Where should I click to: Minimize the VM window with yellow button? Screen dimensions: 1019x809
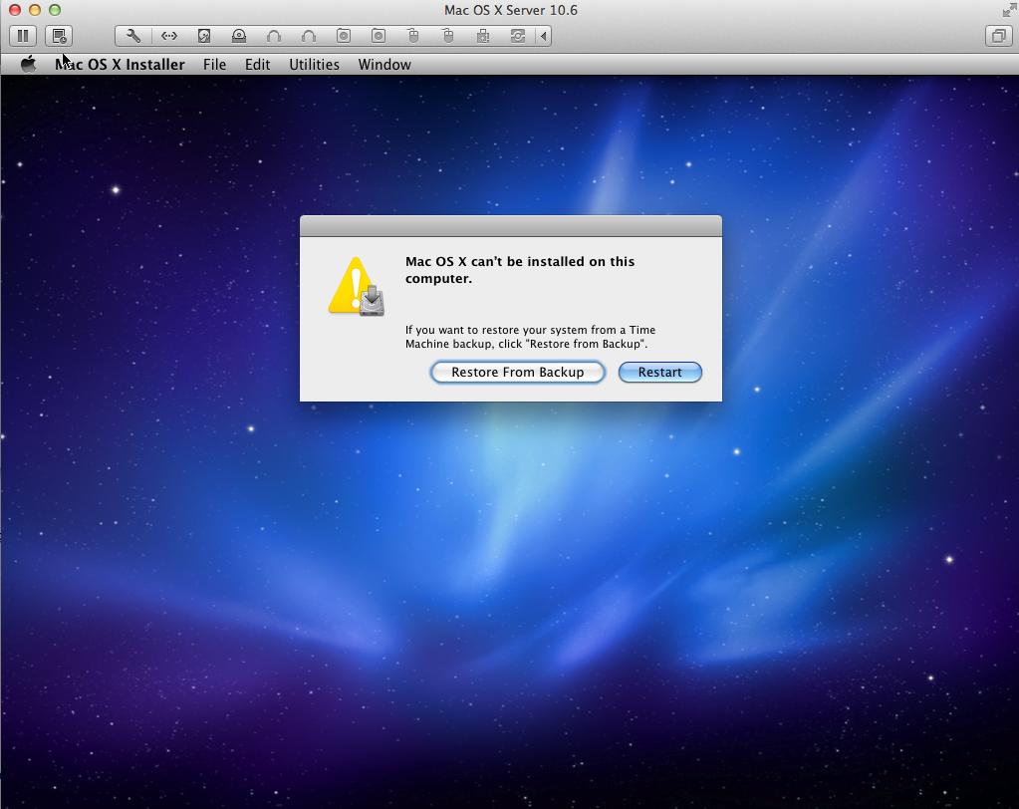(x=35, y=10)
